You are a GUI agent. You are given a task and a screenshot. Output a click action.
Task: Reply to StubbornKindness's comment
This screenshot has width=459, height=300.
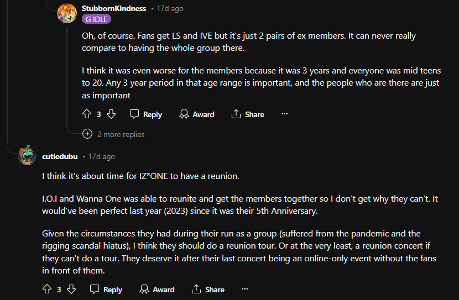click(146, 114)
